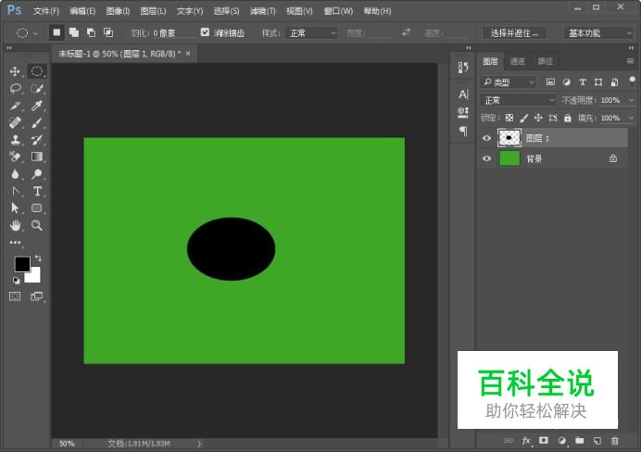This screenshot has width=641, height=452.
Task: Toggle visibility of the 背景 layer
Action: (487, 158)
